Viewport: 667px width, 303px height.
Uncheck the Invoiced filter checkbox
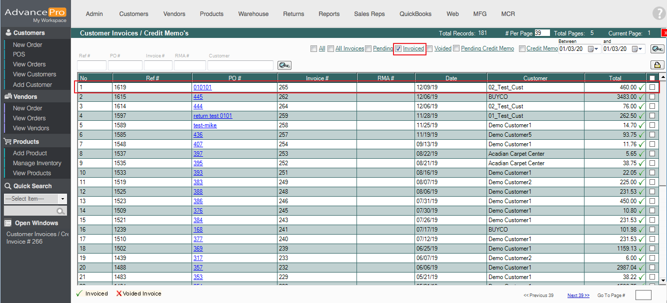click(398, 49)
